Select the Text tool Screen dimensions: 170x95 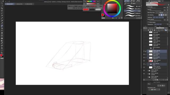tap(2, 48)
